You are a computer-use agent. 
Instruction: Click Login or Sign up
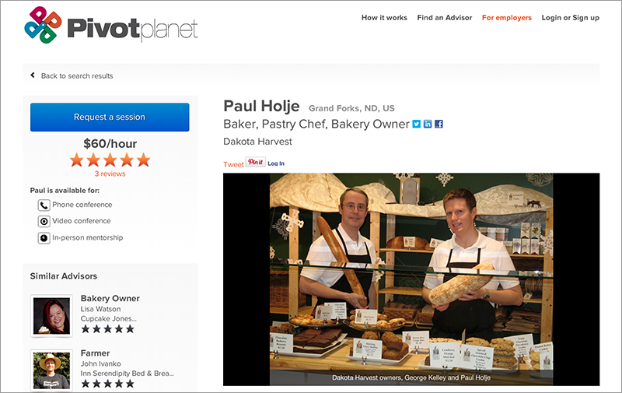tap(571, 17)
